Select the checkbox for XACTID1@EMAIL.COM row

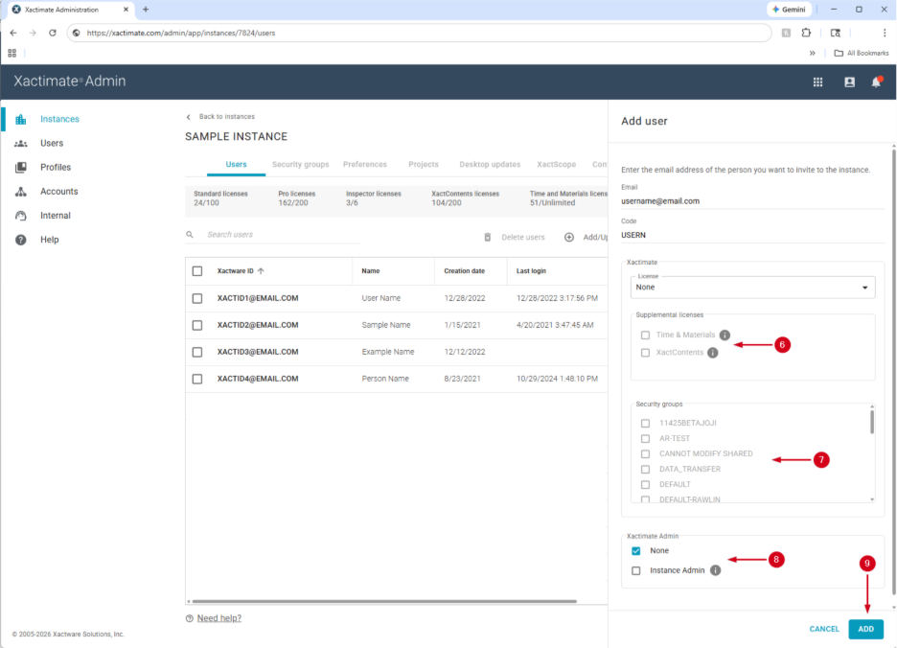(197, 298)
